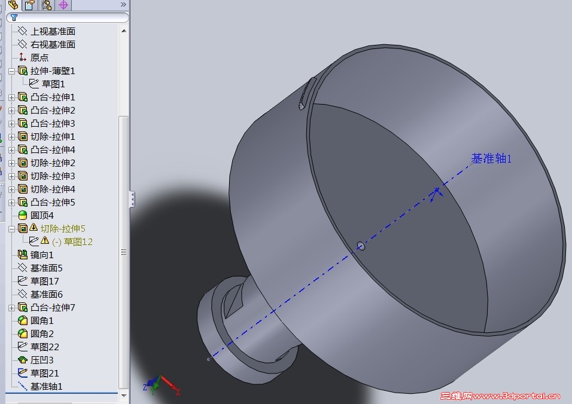This screenshot has height=404, width=572.
Task: Click the warning icon beside 草图12
Action: coord(45,240)
